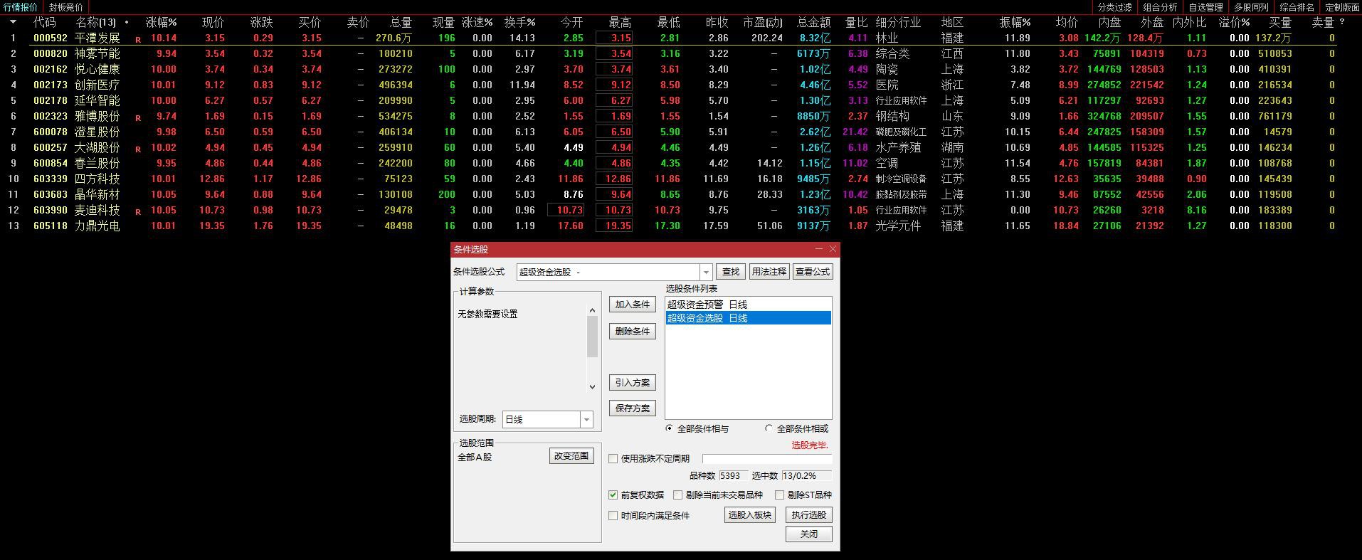Click stock name 悦心健康
The height and width of the screenshot is (560, 1362).
click(x=97, y=69)
